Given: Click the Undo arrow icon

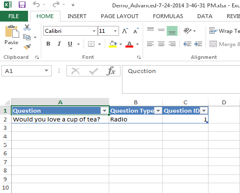Looking at the screenshot, I should tap(36, 4).
